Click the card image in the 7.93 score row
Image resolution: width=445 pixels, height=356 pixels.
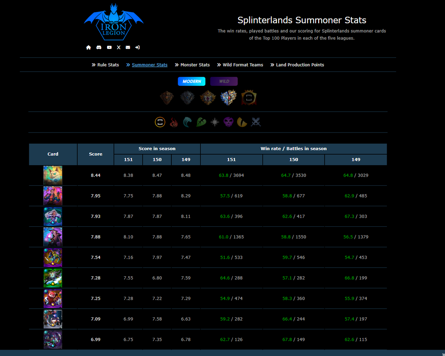tap(53, 216)
